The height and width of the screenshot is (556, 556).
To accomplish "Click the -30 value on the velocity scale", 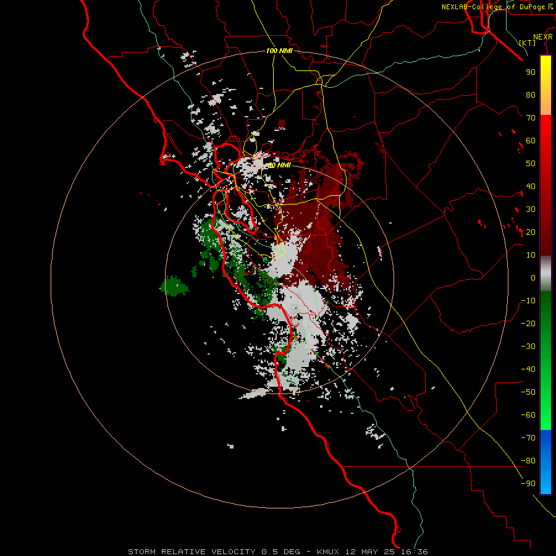I will (528, 347).
